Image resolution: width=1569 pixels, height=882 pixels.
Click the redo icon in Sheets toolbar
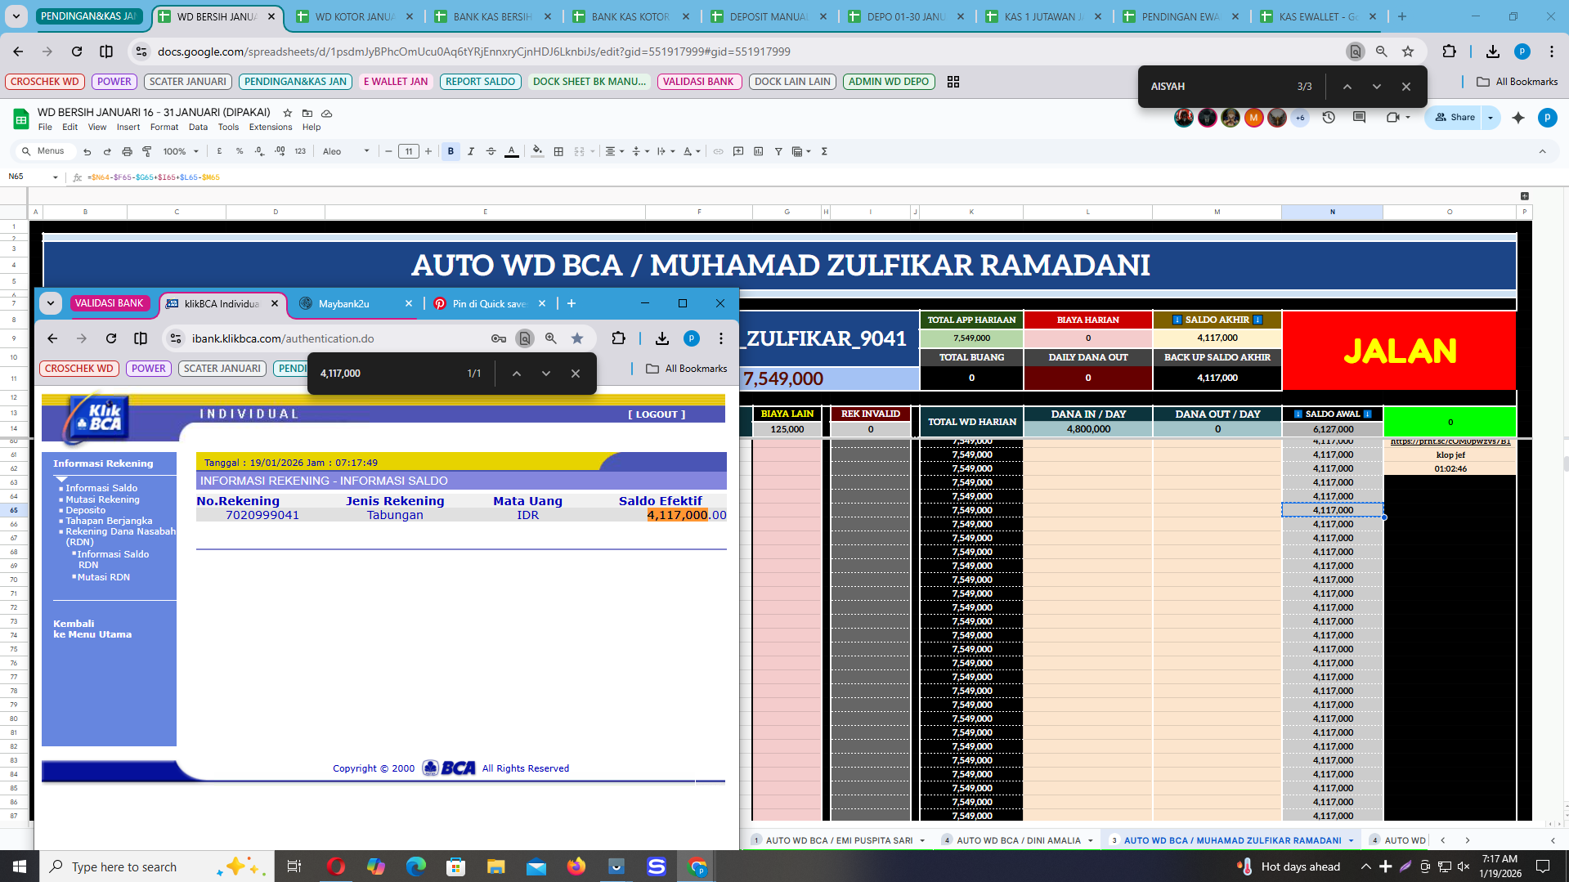click(x=107, y=151)
